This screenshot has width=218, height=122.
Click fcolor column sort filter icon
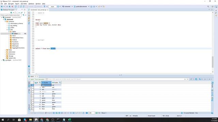click(60, 83)
